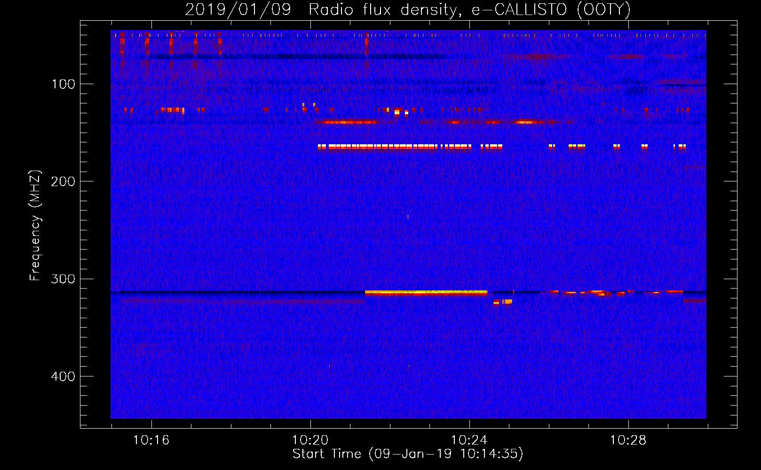Click the 10:16 time tick label
Image resolution: width=761 pixels, height=470 pixels.
(151, 440)
